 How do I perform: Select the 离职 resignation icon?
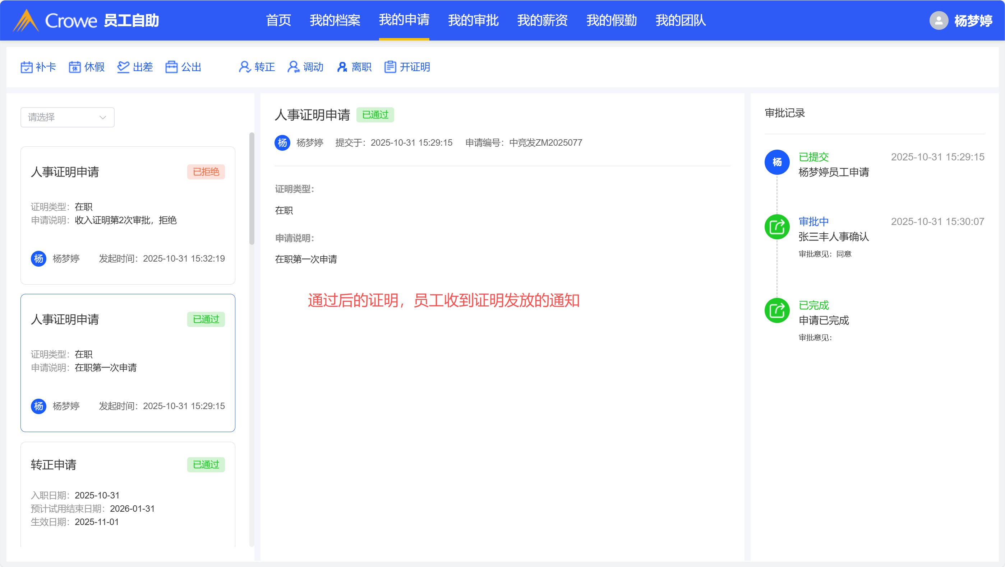click(x=342, y=67)
